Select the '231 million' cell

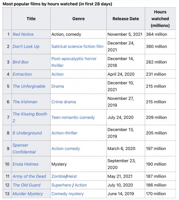click(160, 74)
